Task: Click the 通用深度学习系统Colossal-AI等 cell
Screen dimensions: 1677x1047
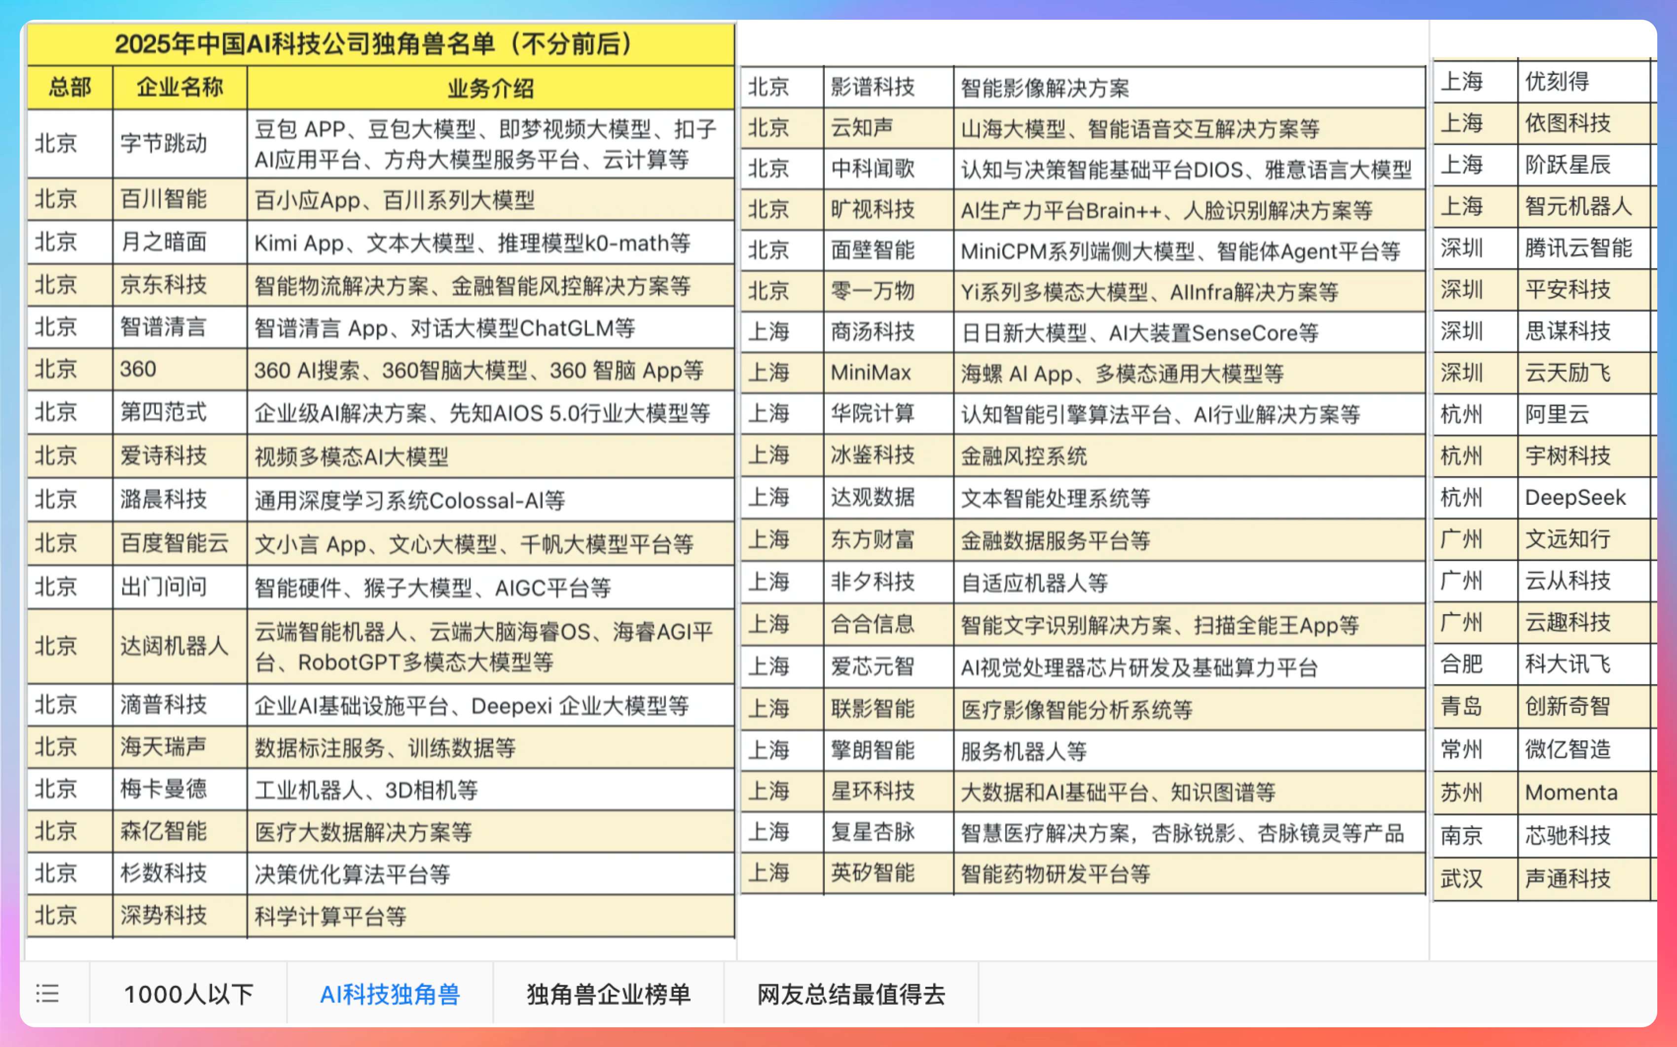Action: (x=410, y=500)
